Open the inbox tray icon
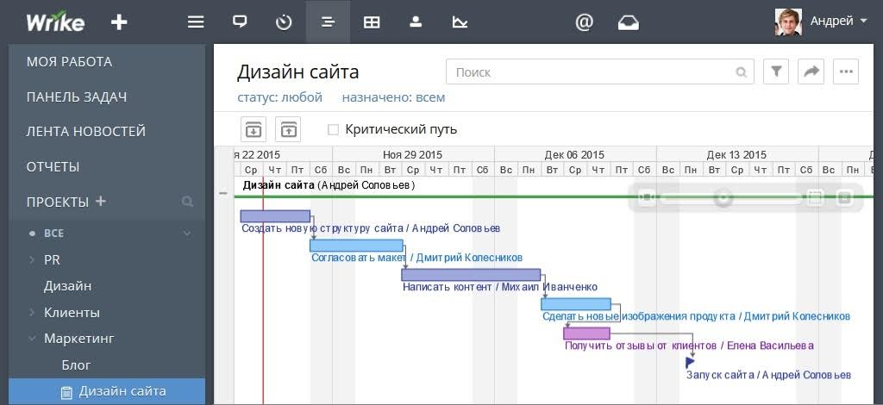 [629, 22]
